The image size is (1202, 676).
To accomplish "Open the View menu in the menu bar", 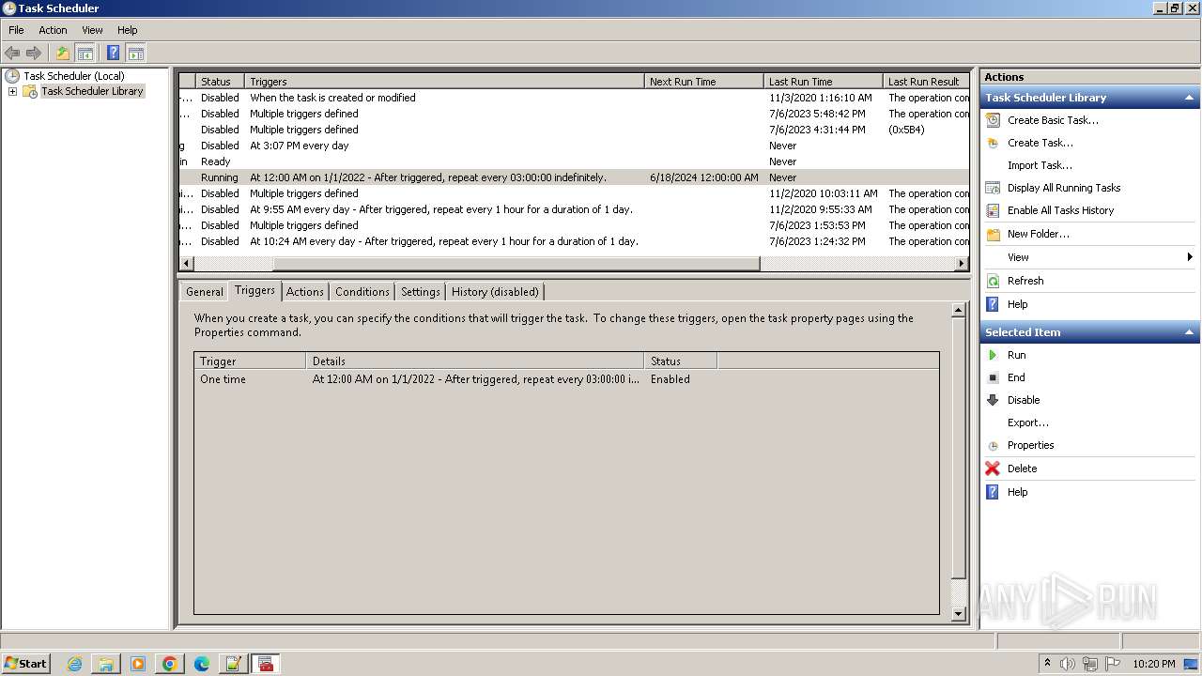I will point(92,30).
